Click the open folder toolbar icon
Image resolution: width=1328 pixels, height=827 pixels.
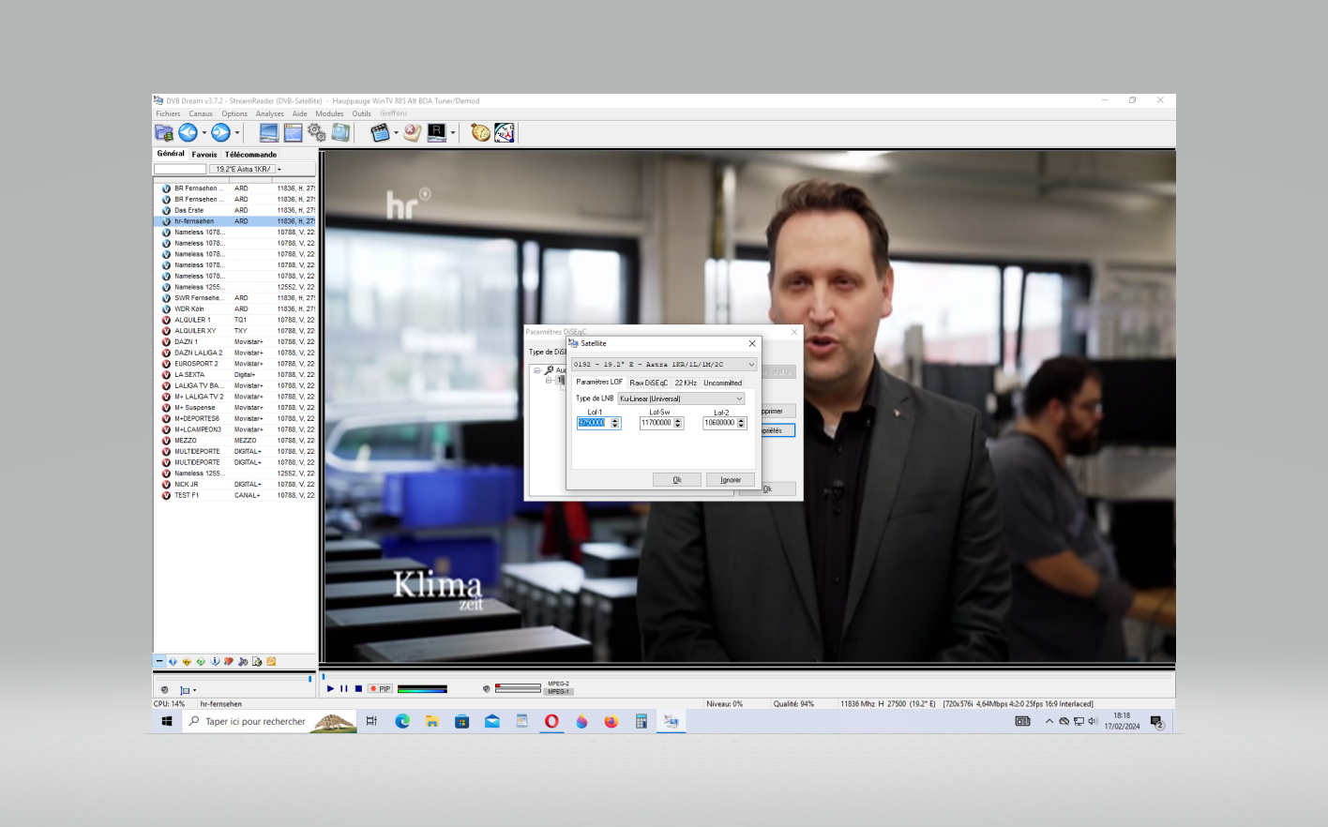(x=164, y=133)
